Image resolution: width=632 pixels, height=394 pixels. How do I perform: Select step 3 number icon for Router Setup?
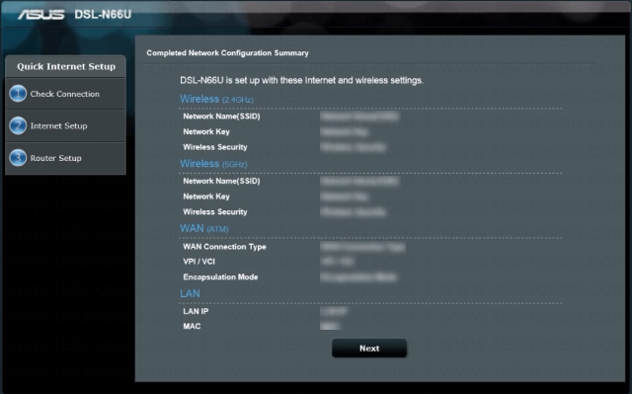coord(18,158)
